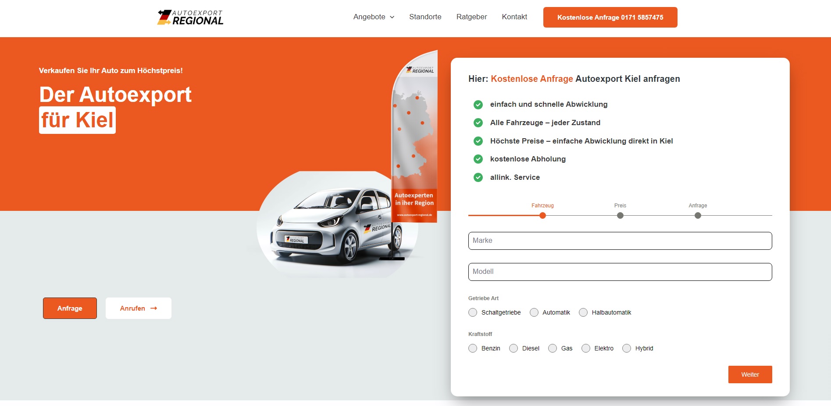This screenshot has height=406, width=831.
Task: Click the orange Anfrage button
Action: pyautogui.click(x=69, y=308)
